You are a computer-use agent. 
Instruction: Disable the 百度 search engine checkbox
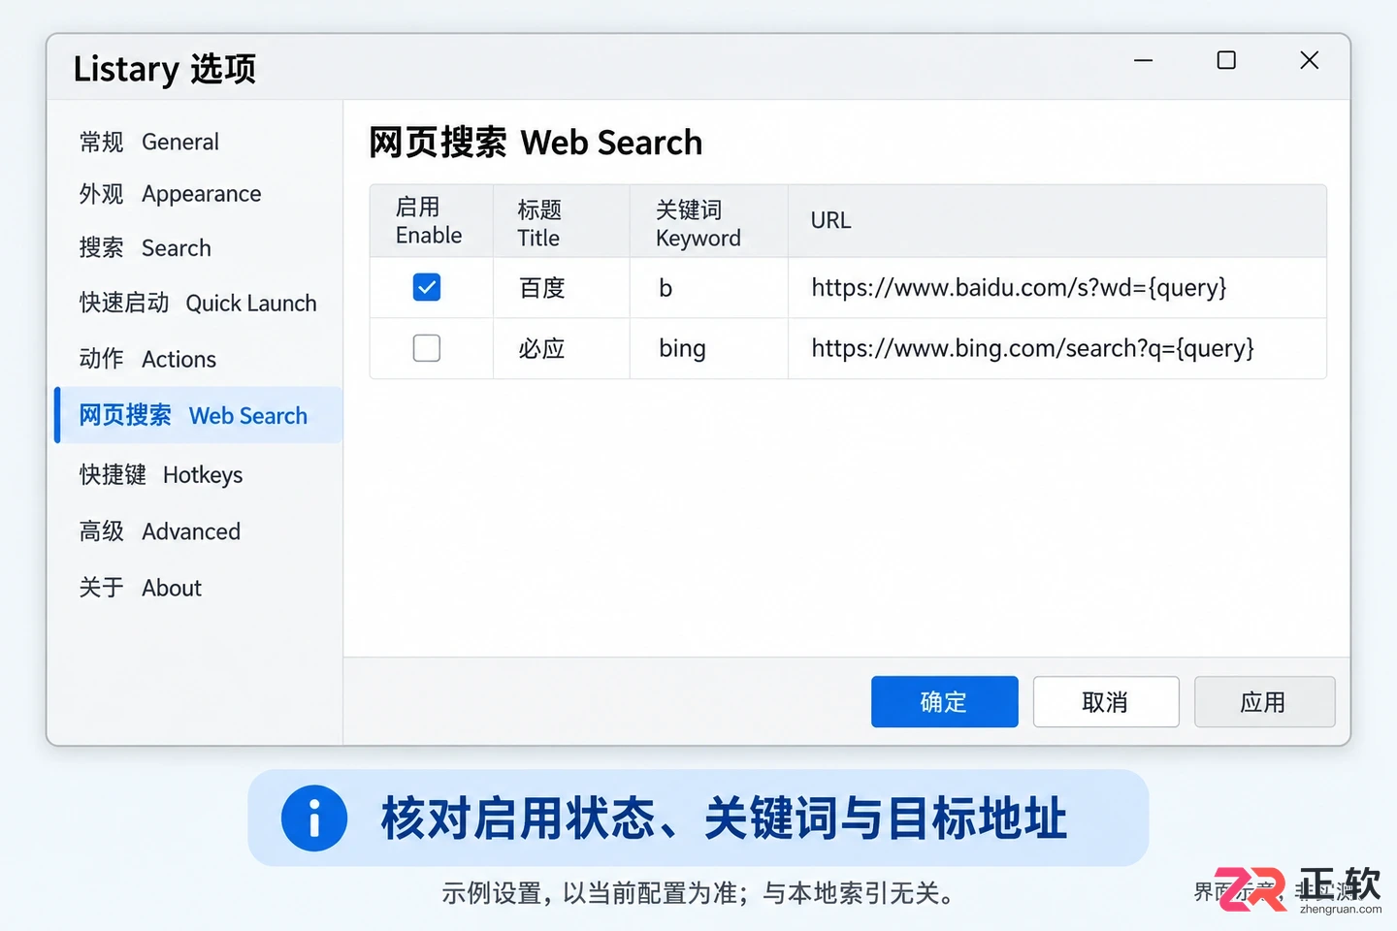(x=427, y=287)
